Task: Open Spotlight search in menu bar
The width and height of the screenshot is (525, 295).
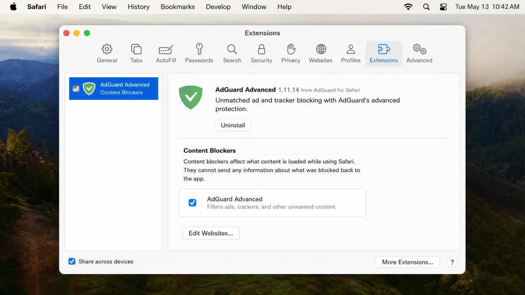Action: (426, 7)
